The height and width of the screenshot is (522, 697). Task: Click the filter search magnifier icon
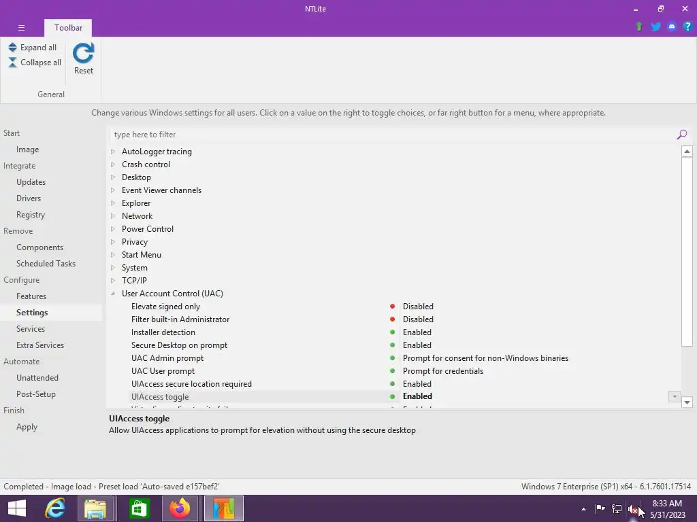click(x=681, y=135)
